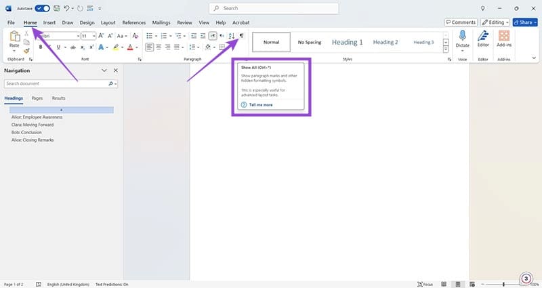Screen dimensions: 542x288
Task: Adjust the zoom slider in status bar
Action: (x=503, y=284)
